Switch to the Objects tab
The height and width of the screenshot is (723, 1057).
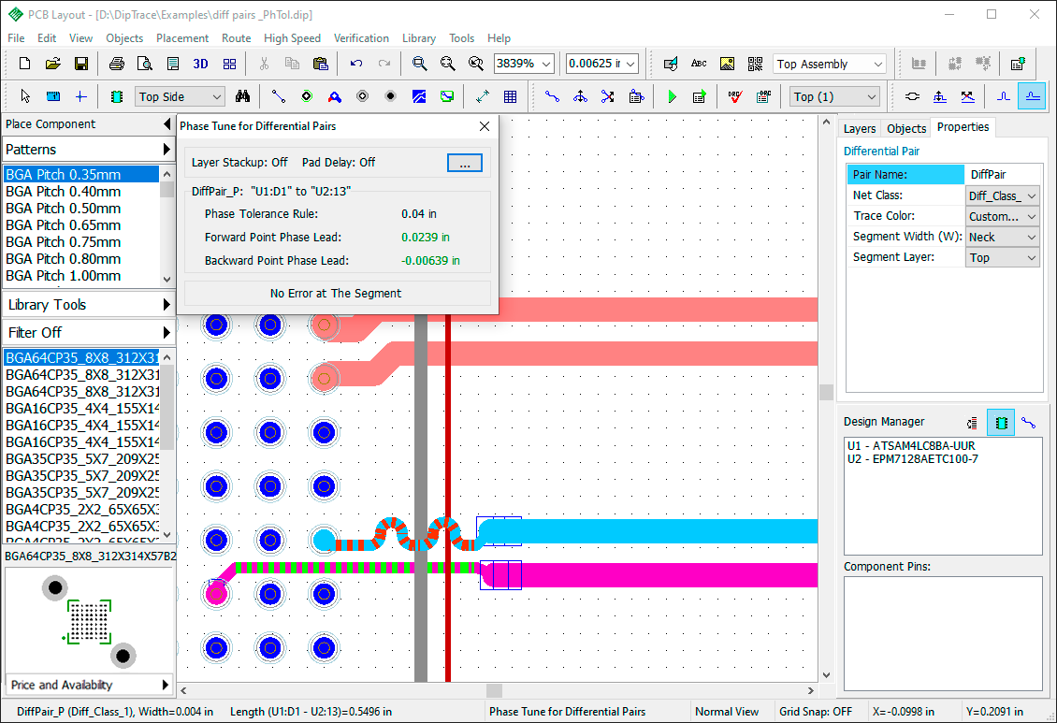tap(906, 129)
